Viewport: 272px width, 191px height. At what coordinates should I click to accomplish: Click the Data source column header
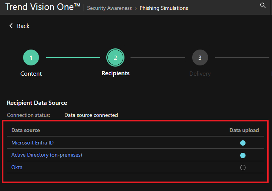(25, 130)
